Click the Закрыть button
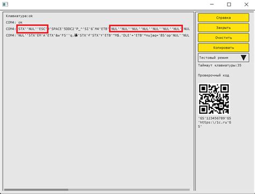This screenshot has width=255, height=194. pyautogui.click(x=223, y=28)
